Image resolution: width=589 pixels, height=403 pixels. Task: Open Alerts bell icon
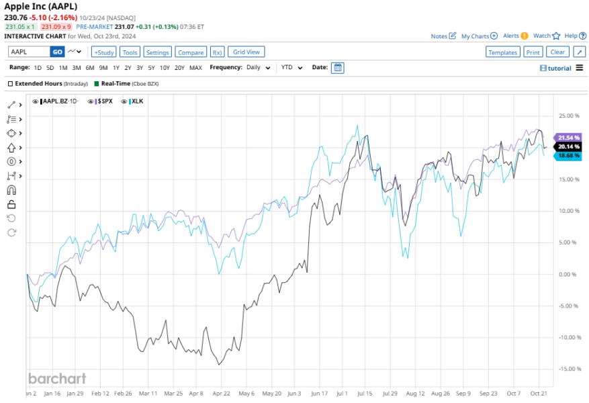coord(525,36)
